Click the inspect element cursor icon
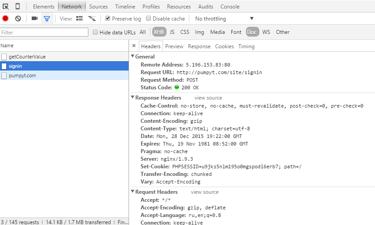This screenshot has width=375, height=225. click(6, 7)
